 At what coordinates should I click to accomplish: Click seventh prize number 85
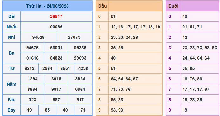(x=47, y=110)
